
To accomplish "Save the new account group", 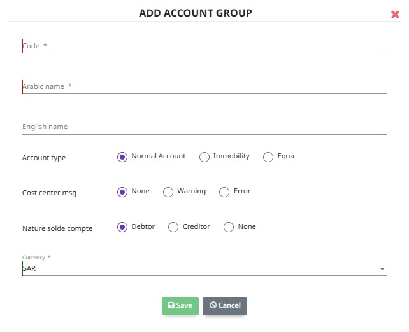I will click(x=180, y=306).
